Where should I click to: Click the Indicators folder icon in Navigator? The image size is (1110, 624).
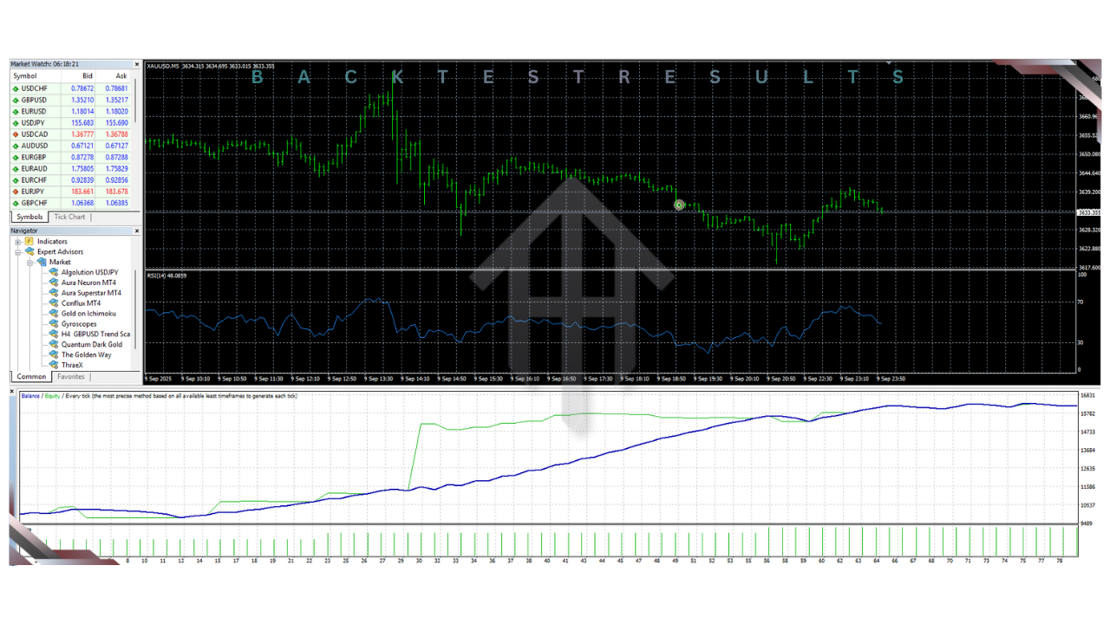coord(29,242)
